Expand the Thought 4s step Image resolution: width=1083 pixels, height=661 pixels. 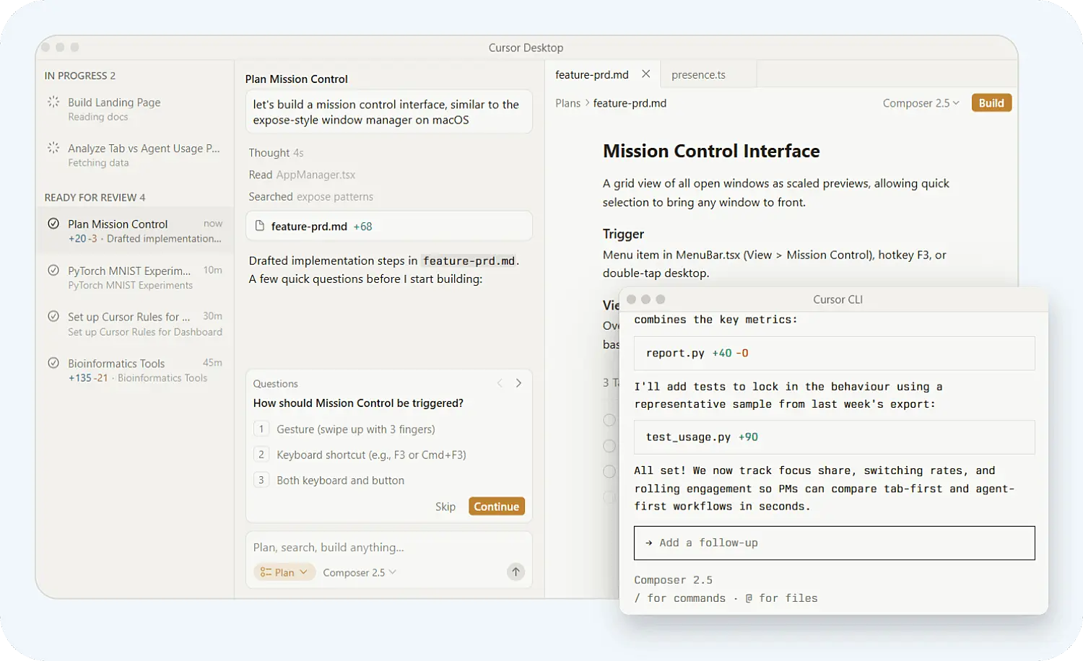(x=276, y=153)
